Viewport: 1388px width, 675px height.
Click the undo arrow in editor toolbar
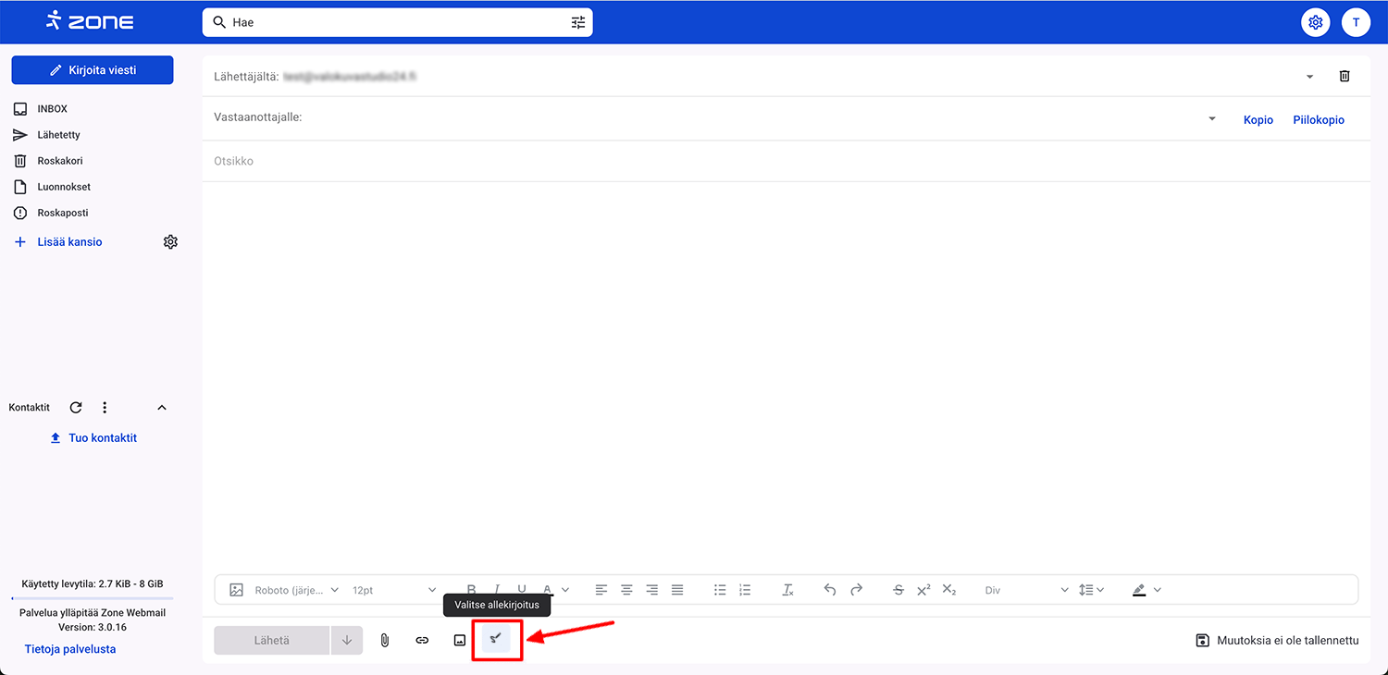pyautogui.click(x=830, y=590)
